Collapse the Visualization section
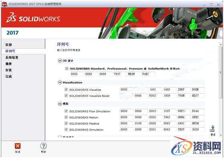The height and width of the screenshot is (158, 224). click(x=60, y=82)
